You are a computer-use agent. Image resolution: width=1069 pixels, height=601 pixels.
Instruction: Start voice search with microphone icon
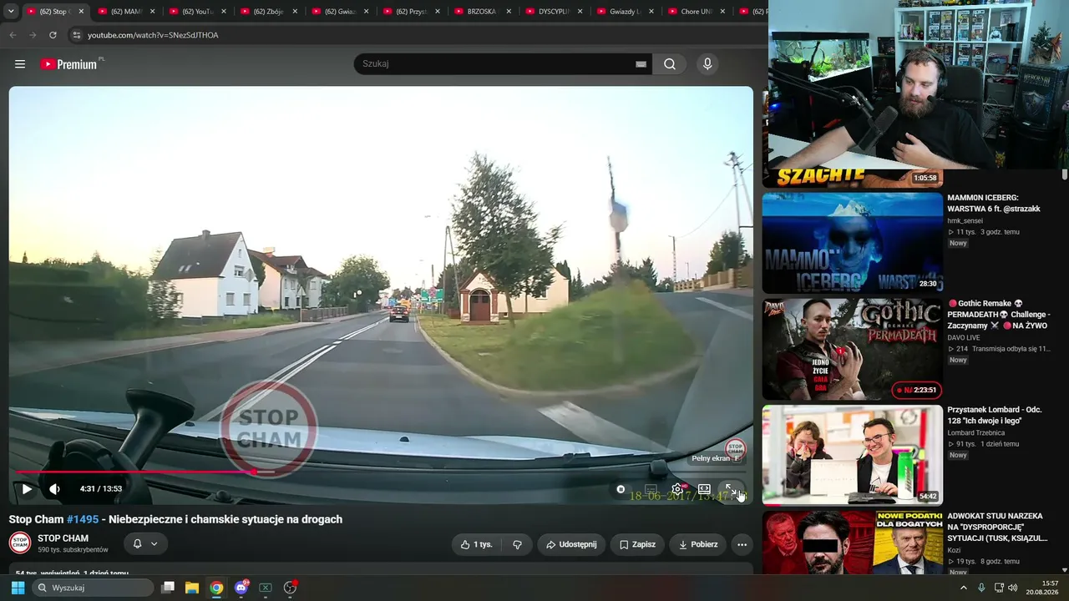click(x=707, y=64)
